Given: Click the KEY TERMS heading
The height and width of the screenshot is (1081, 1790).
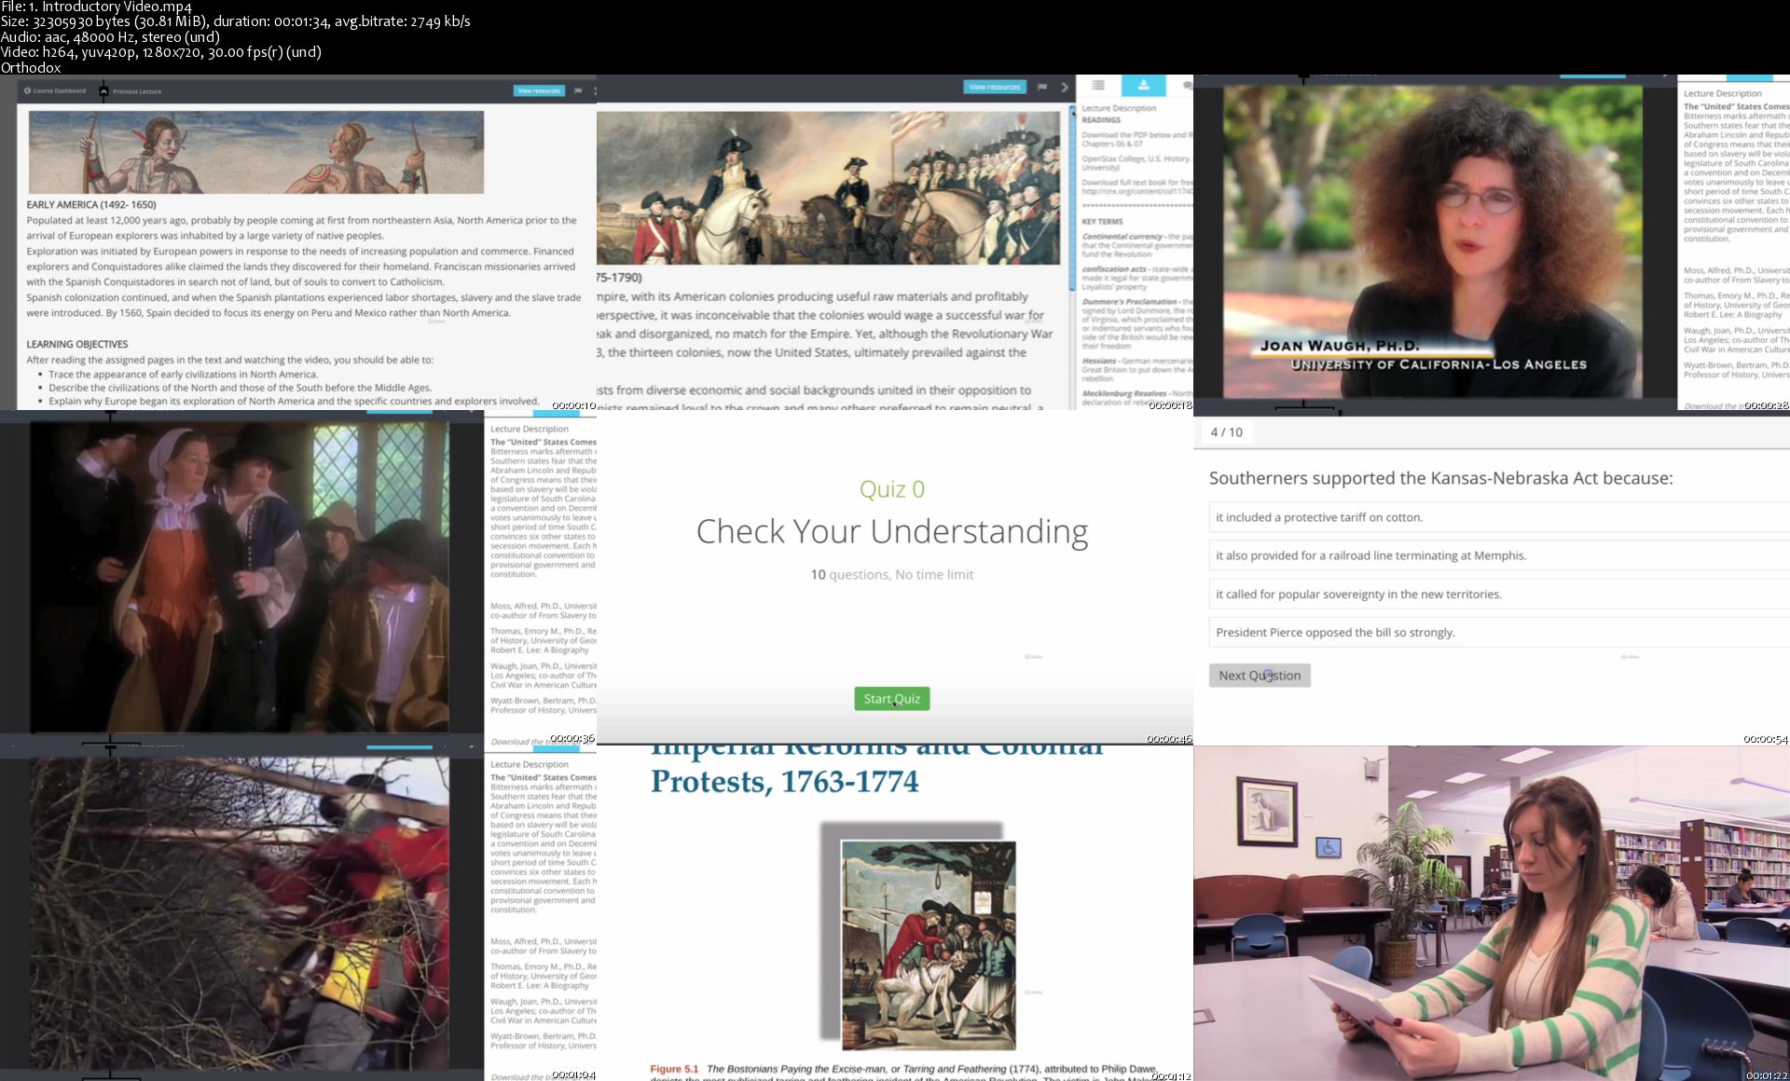Looking at the screenshot, I should click(1102, 222).
